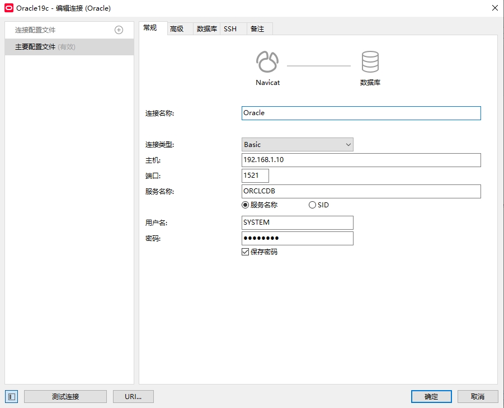This screenshot has width=504, height=408.
Task: Open the 备注 tab
Action: (260, 29)
